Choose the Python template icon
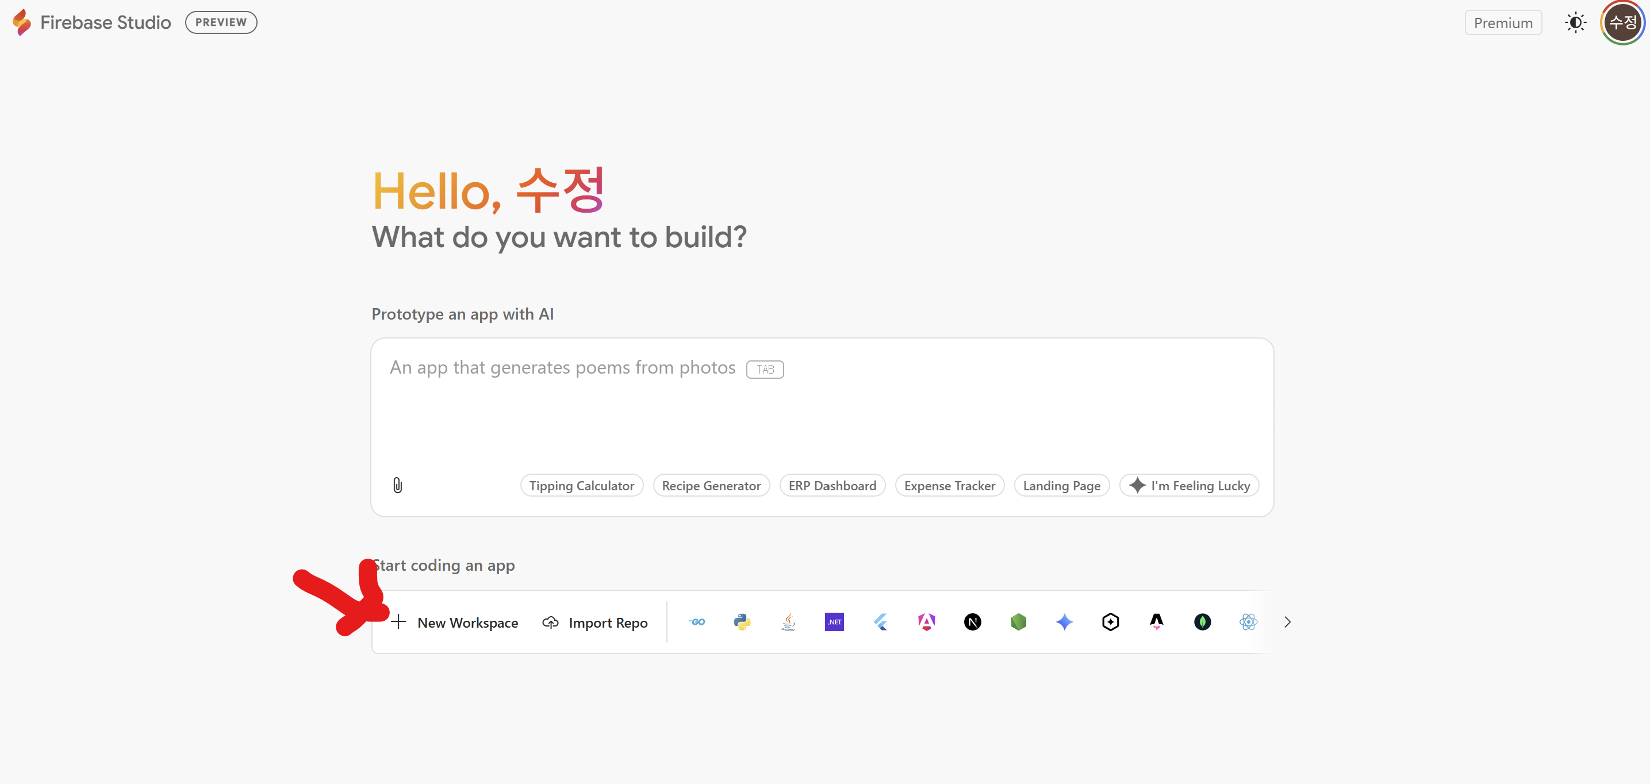The height and width of the screenshot is (784, 1650). click(742, 622)
